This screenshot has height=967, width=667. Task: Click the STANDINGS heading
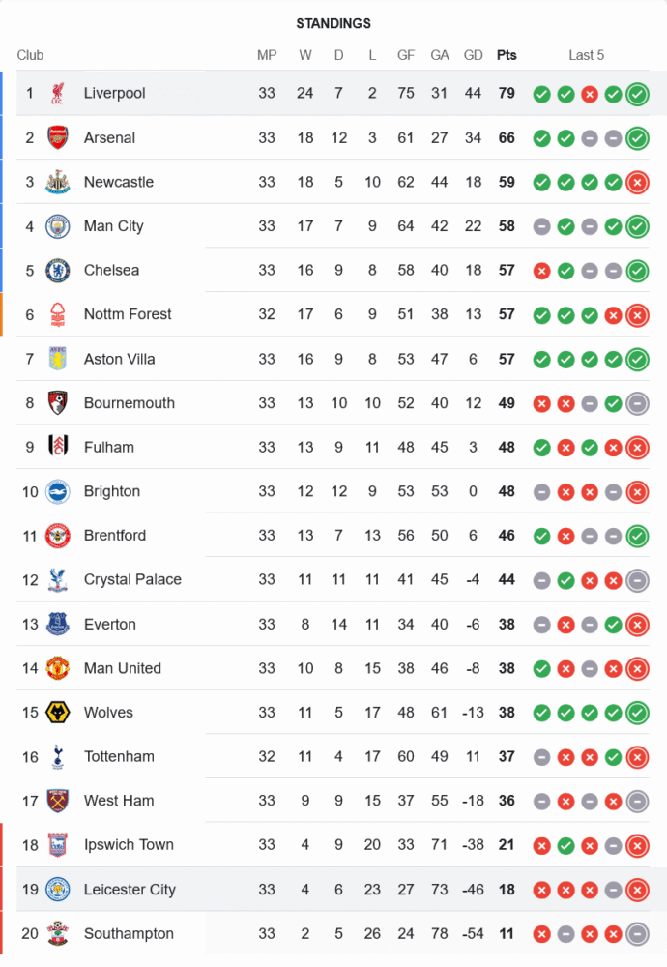pos(333,23)
